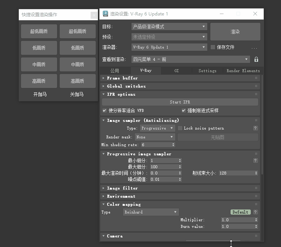Click the grip handle icon on Image sampler rollout

[x=256, y=120]
